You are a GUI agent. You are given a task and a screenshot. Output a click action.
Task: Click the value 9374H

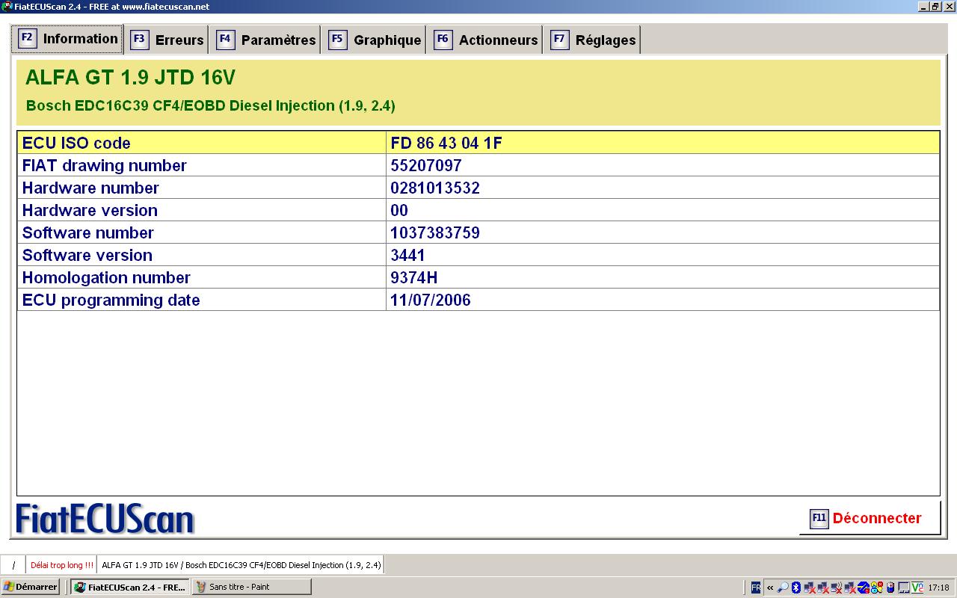point(413,277)
